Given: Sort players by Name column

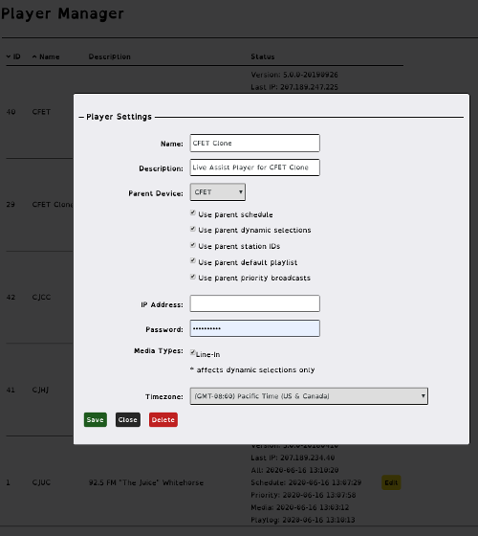Looking at the screenshot, I should (46, 56).
